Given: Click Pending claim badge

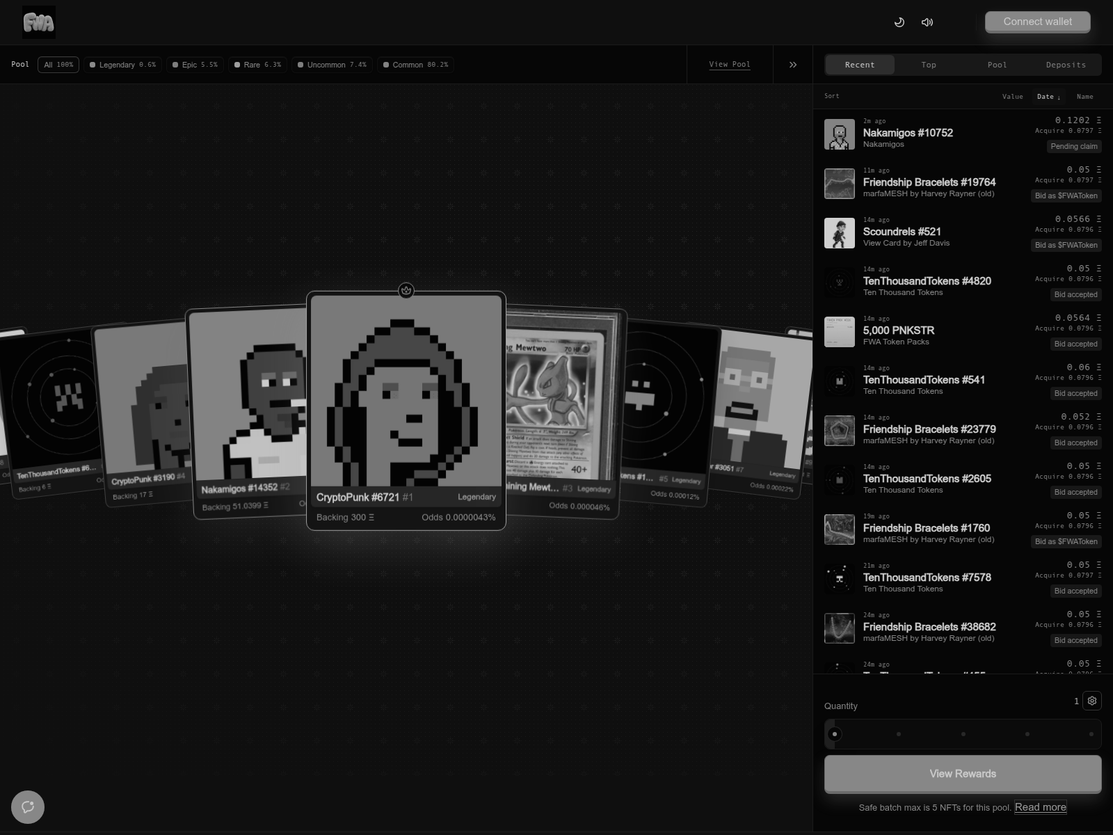Looking at the screenshot, I should point(1074,146).
